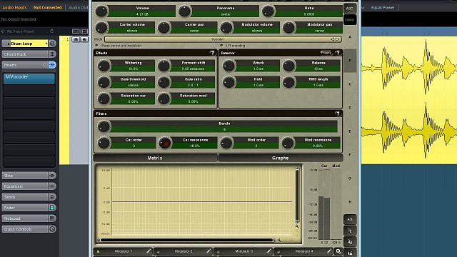Click the A/B compare button

point(350,219)
